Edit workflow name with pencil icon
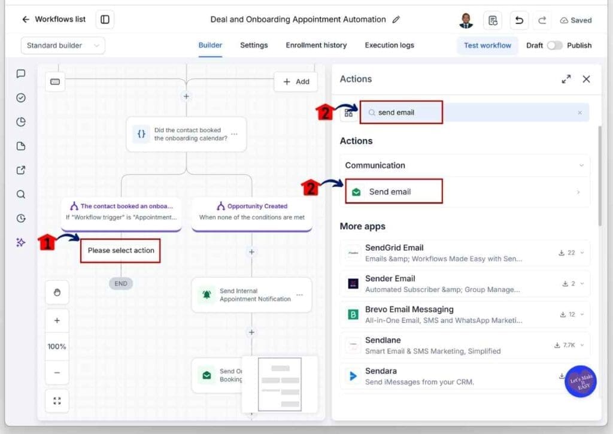 tap(396, 20)
